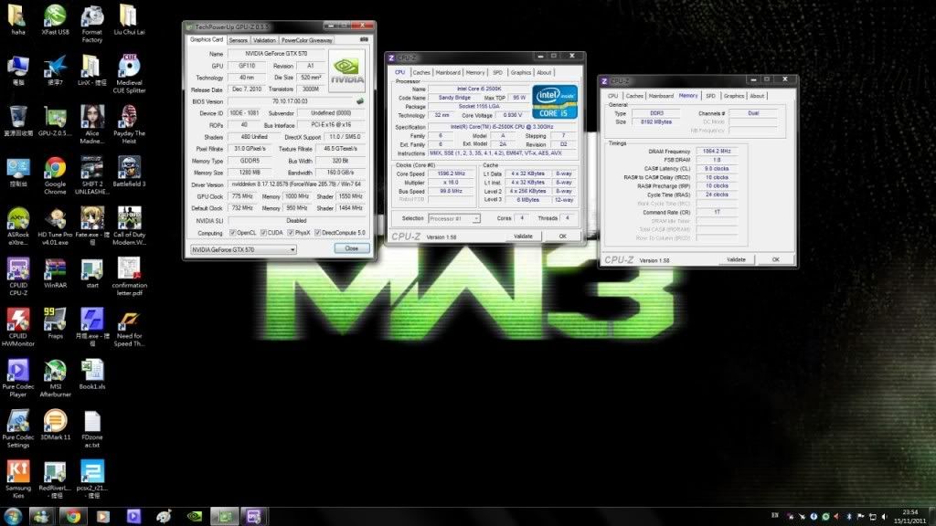Launch MSI Afterburner from the desktop

[x=55, y=371]
